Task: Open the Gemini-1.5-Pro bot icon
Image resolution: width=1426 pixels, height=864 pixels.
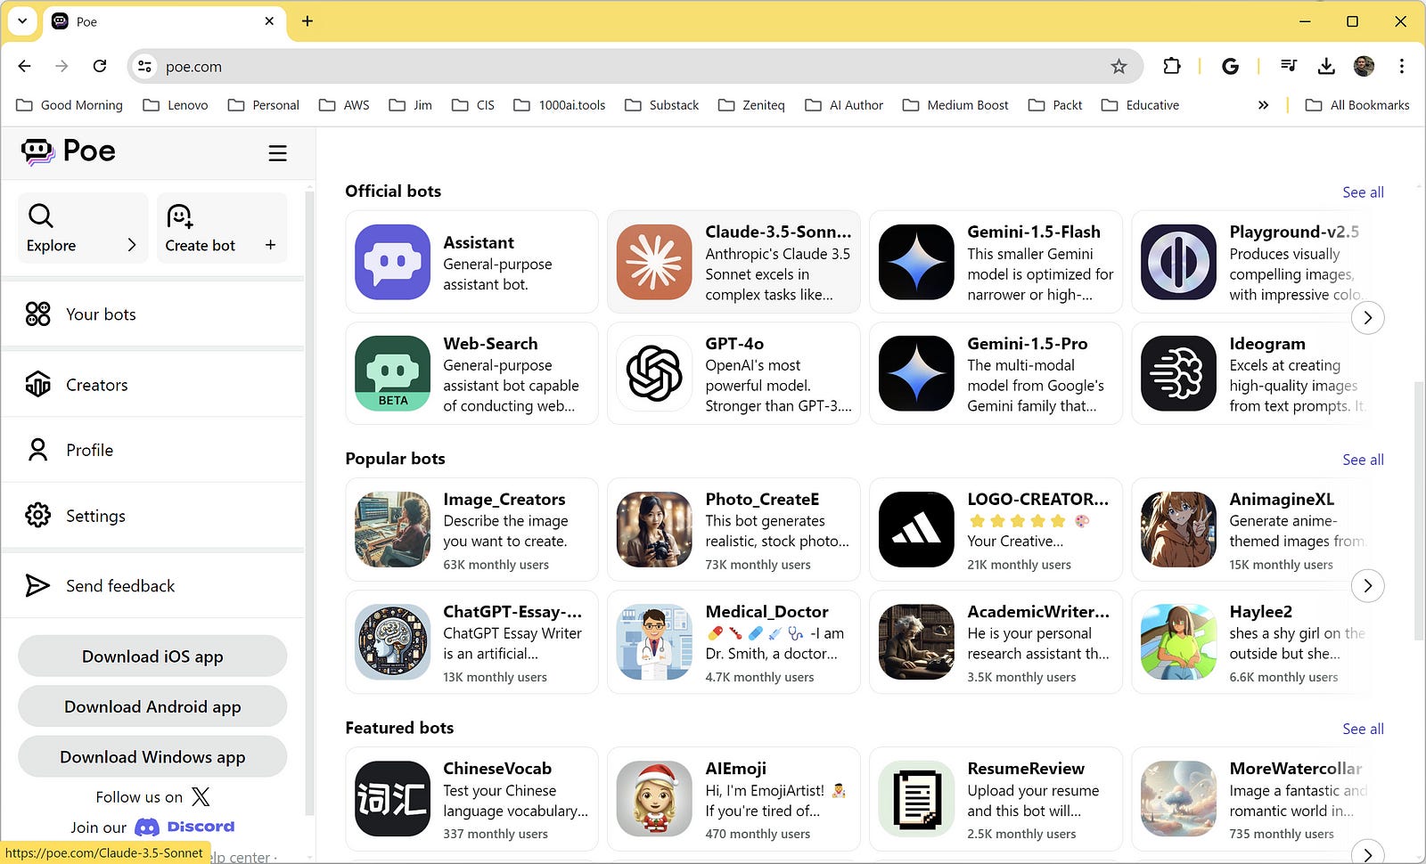Action: pos(916,373)
